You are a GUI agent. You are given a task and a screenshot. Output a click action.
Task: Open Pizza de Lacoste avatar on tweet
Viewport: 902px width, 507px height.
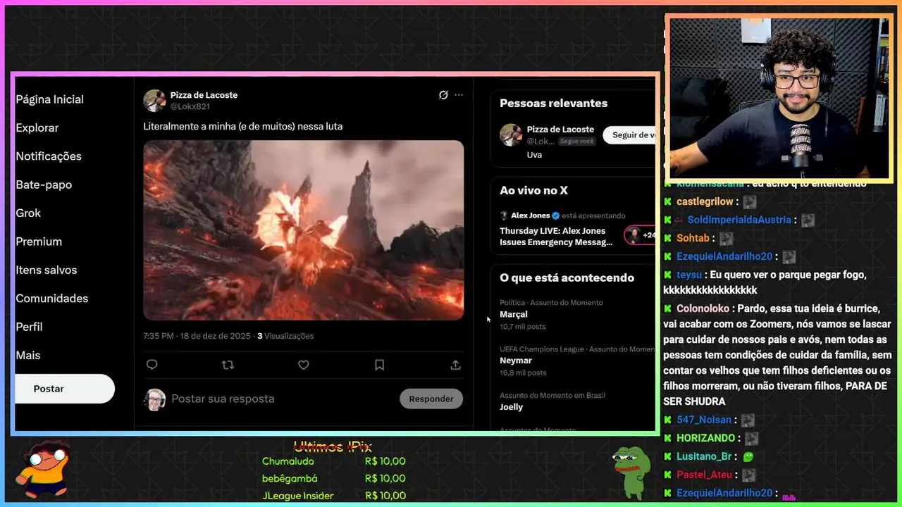[154, 101]
